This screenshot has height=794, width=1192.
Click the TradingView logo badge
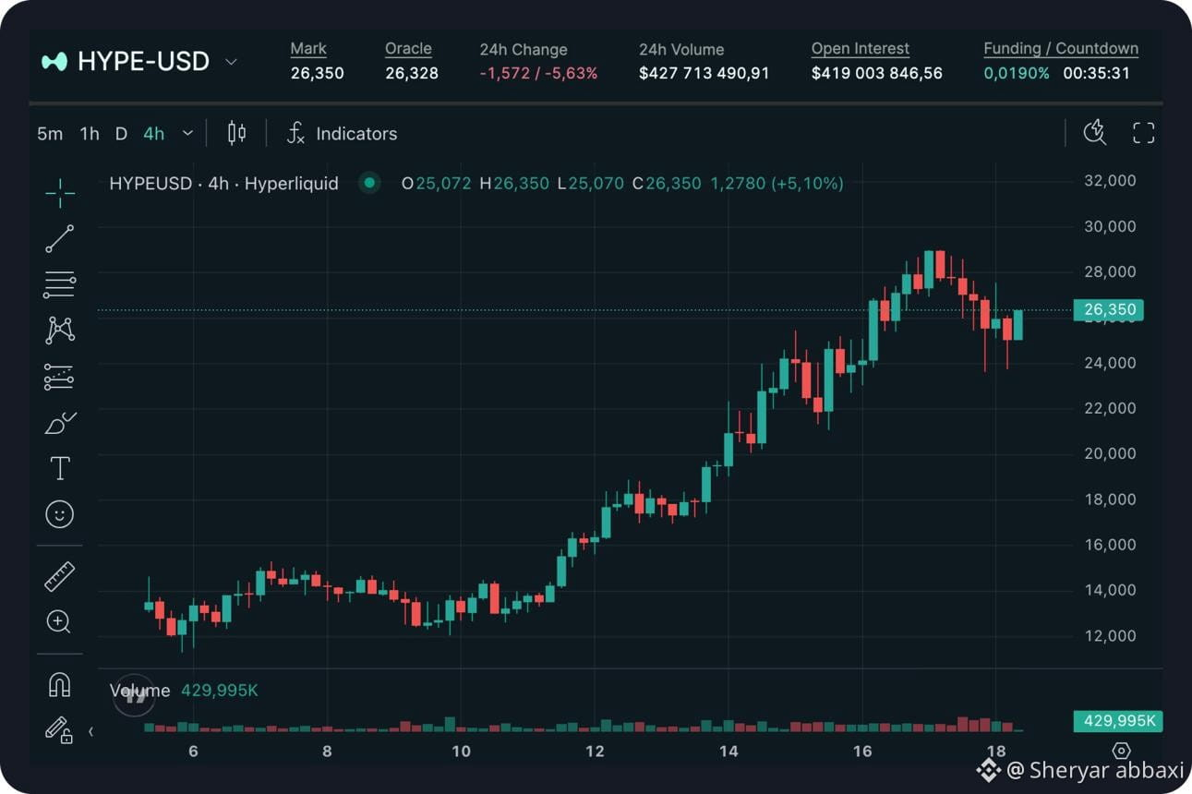135,695
